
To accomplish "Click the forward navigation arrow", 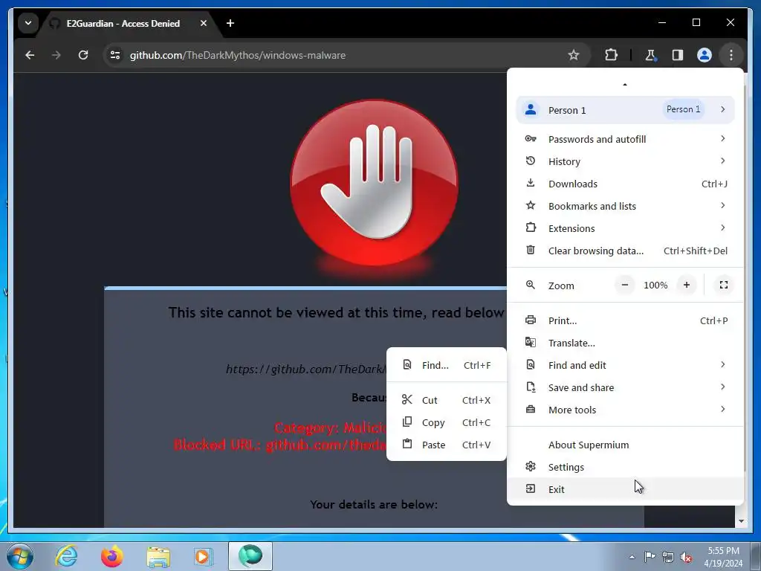I will click(x=56, y=55).
